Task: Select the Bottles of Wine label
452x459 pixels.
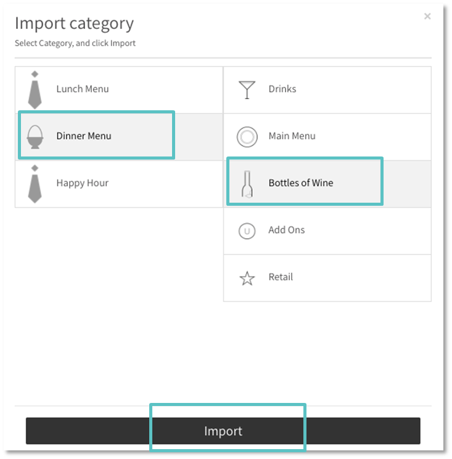Action: 301,182
